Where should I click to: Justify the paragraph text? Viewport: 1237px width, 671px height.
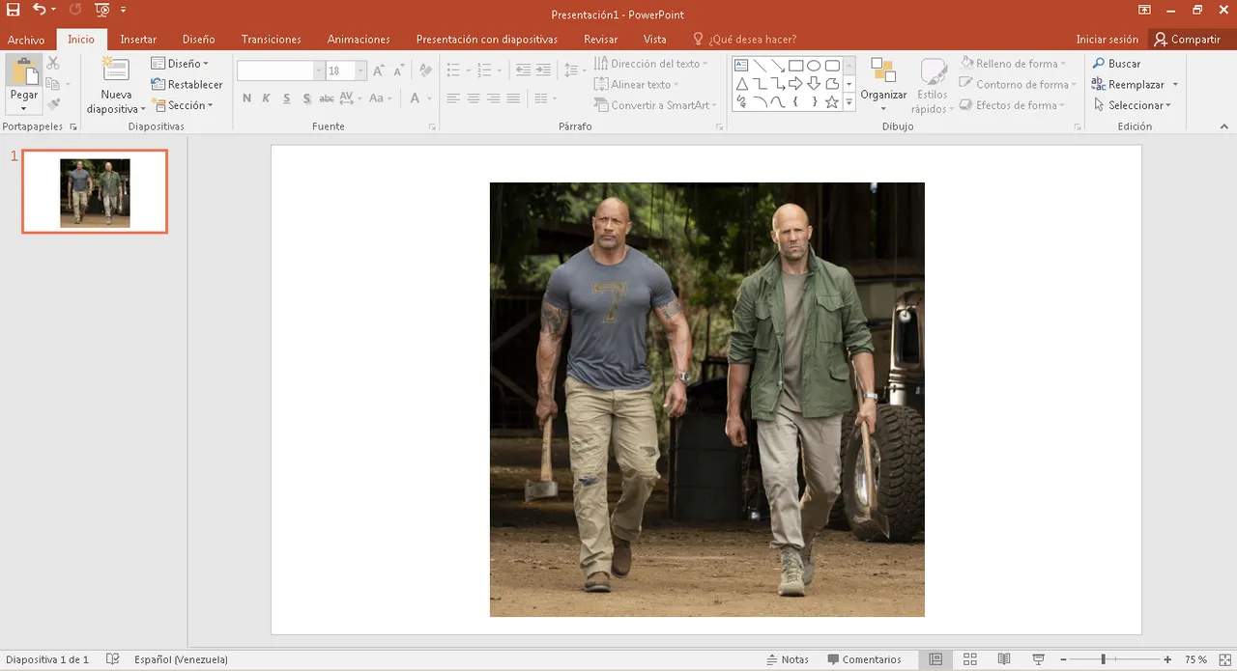click(x=513, y=98)
